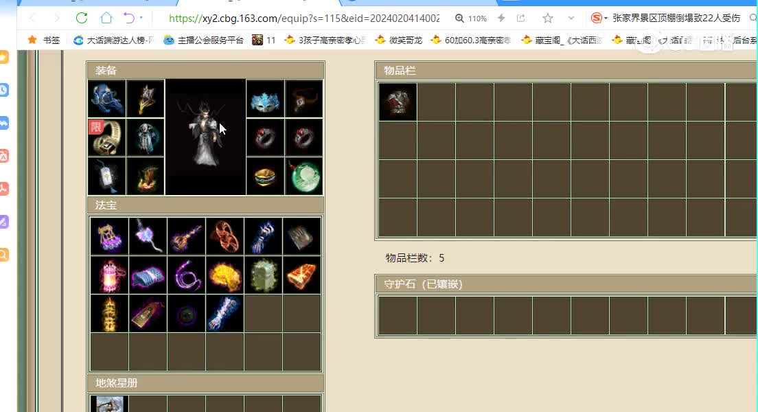Open the 60加60.3高亲密 bookmark
Image resolution: width=758 pixels, height=412 pixels.
[471, 40]
